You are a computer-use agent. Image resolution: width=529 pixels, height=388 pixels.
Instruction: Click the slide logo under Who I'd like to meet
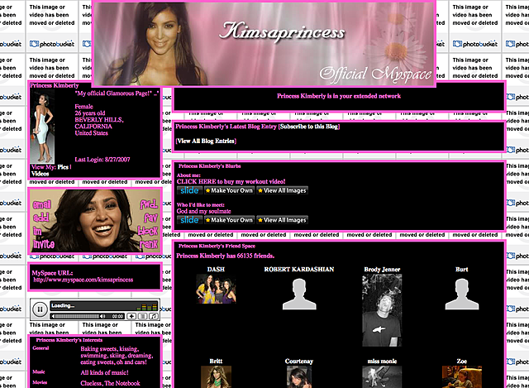189,220
